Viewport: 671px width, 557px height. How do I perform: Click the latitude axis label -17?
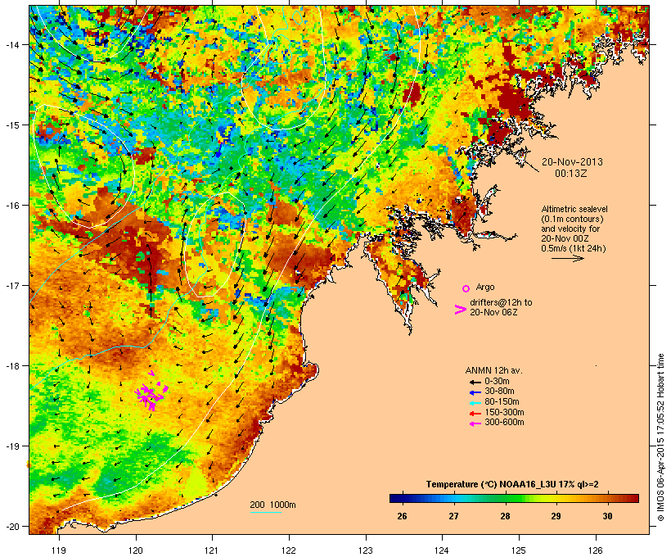coord(11,285)
